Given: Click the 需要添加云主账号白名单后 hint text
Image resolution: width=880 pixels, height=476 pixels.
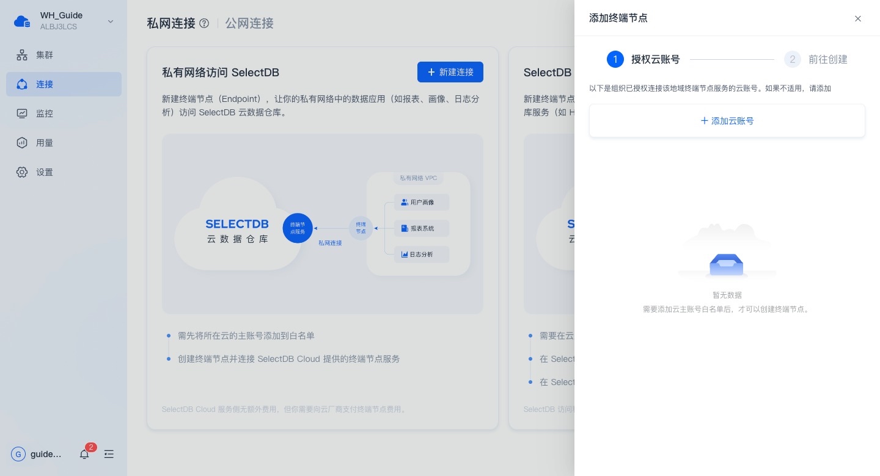Looking at the screenshot, I should pos(727,309).
